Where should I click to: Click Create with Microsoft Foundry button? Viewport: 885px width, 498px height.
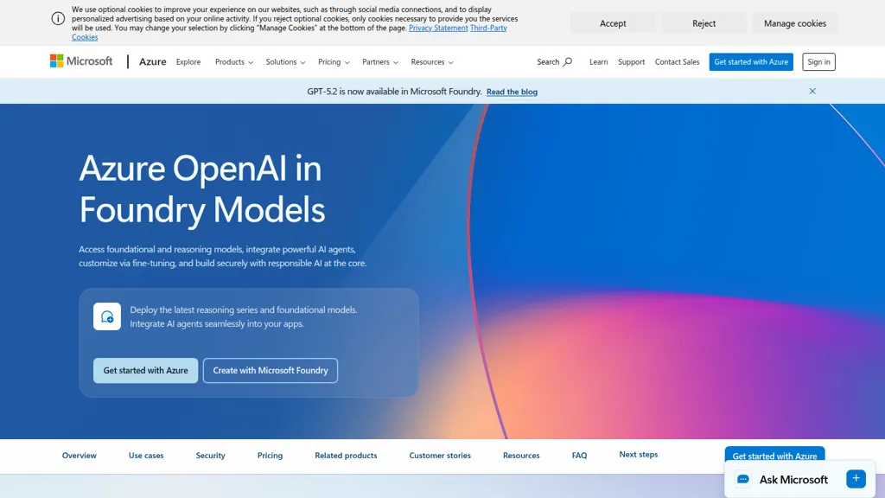(271, 370)
